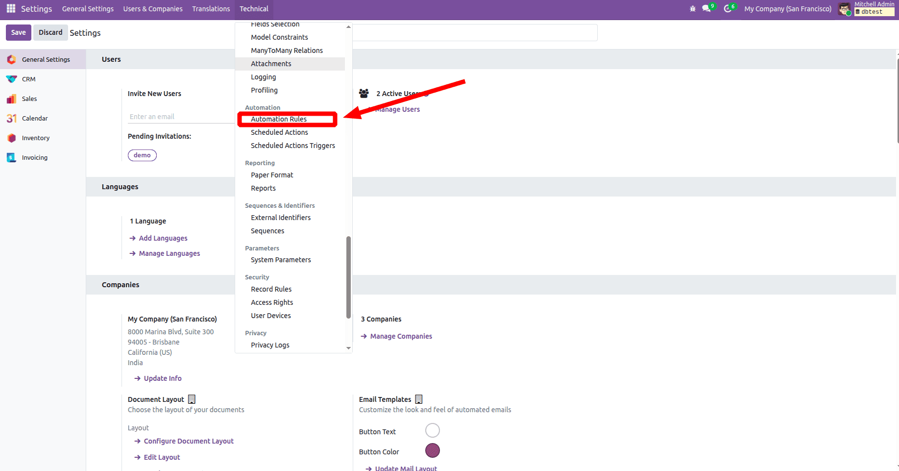Open the General Settings top menu
Image resolution: width=899 pixels, height=471 pixels.
[88, 9]
